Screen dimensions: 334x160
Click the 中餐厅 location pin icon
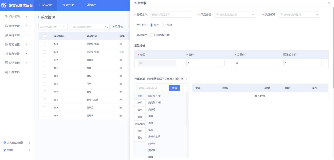pyautogui.click(x=5, y=150)
